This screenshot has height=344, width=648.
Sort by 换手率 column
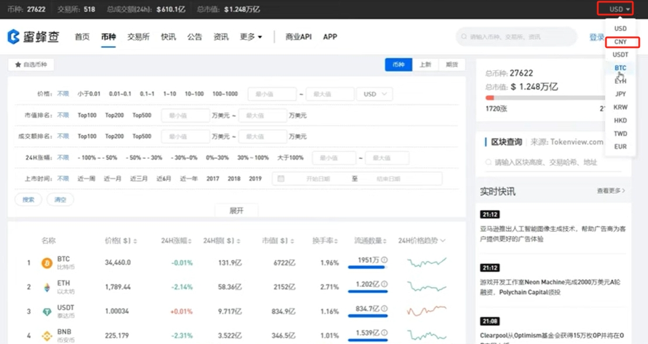[x=336, y=241]
